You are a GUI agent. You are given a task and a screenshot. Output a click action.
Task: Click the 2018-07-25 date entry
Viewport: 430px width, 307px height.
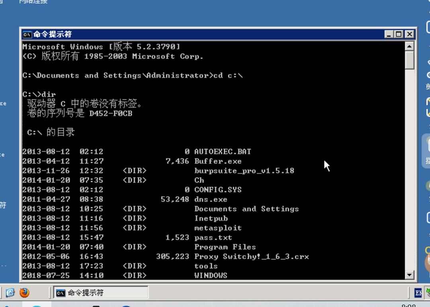(x=46, y=275)
